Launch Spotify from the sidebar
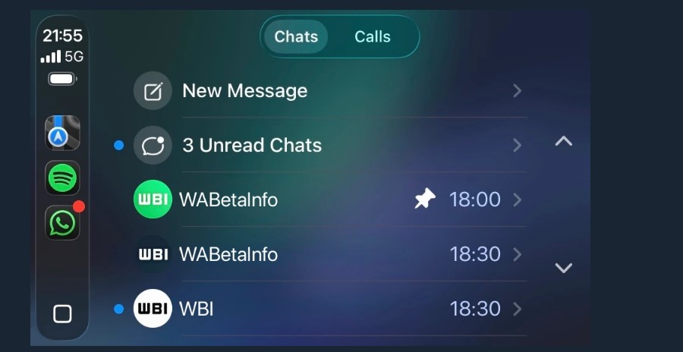 coord(62,178)
